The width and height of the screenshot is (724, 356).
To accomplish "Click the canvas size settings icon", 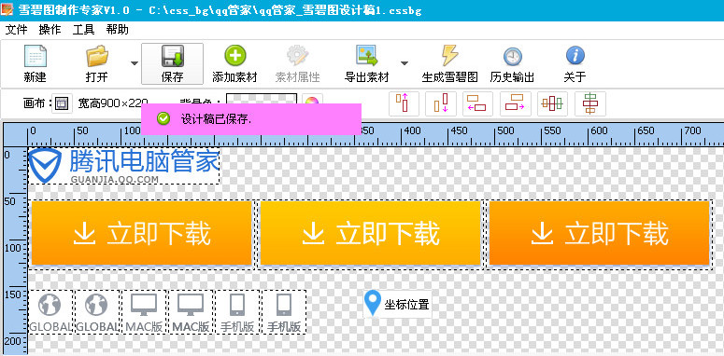I will (x=62, y=103).
